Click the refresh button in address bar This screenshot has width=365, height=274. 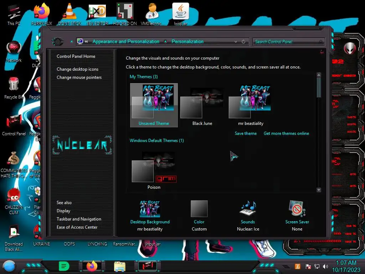pyautogui.click(x=243, y=42)
